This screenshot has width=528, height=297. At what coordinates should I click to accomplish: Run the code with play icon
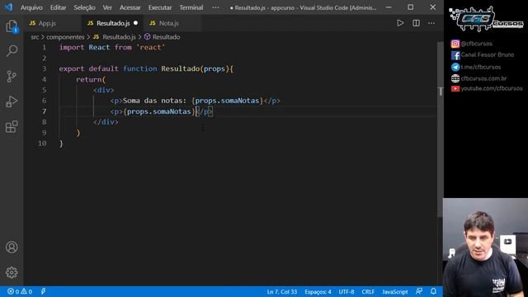tap(400, 23)
